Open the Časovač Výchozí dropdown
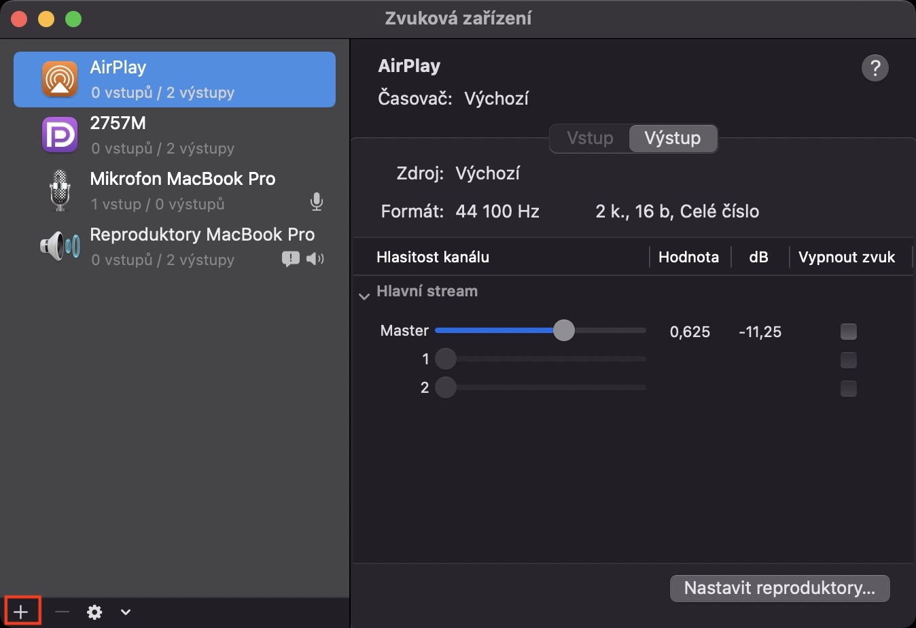The height and width of the screenshot is (628, 916). pyautogui.click(x=496, y=99)
